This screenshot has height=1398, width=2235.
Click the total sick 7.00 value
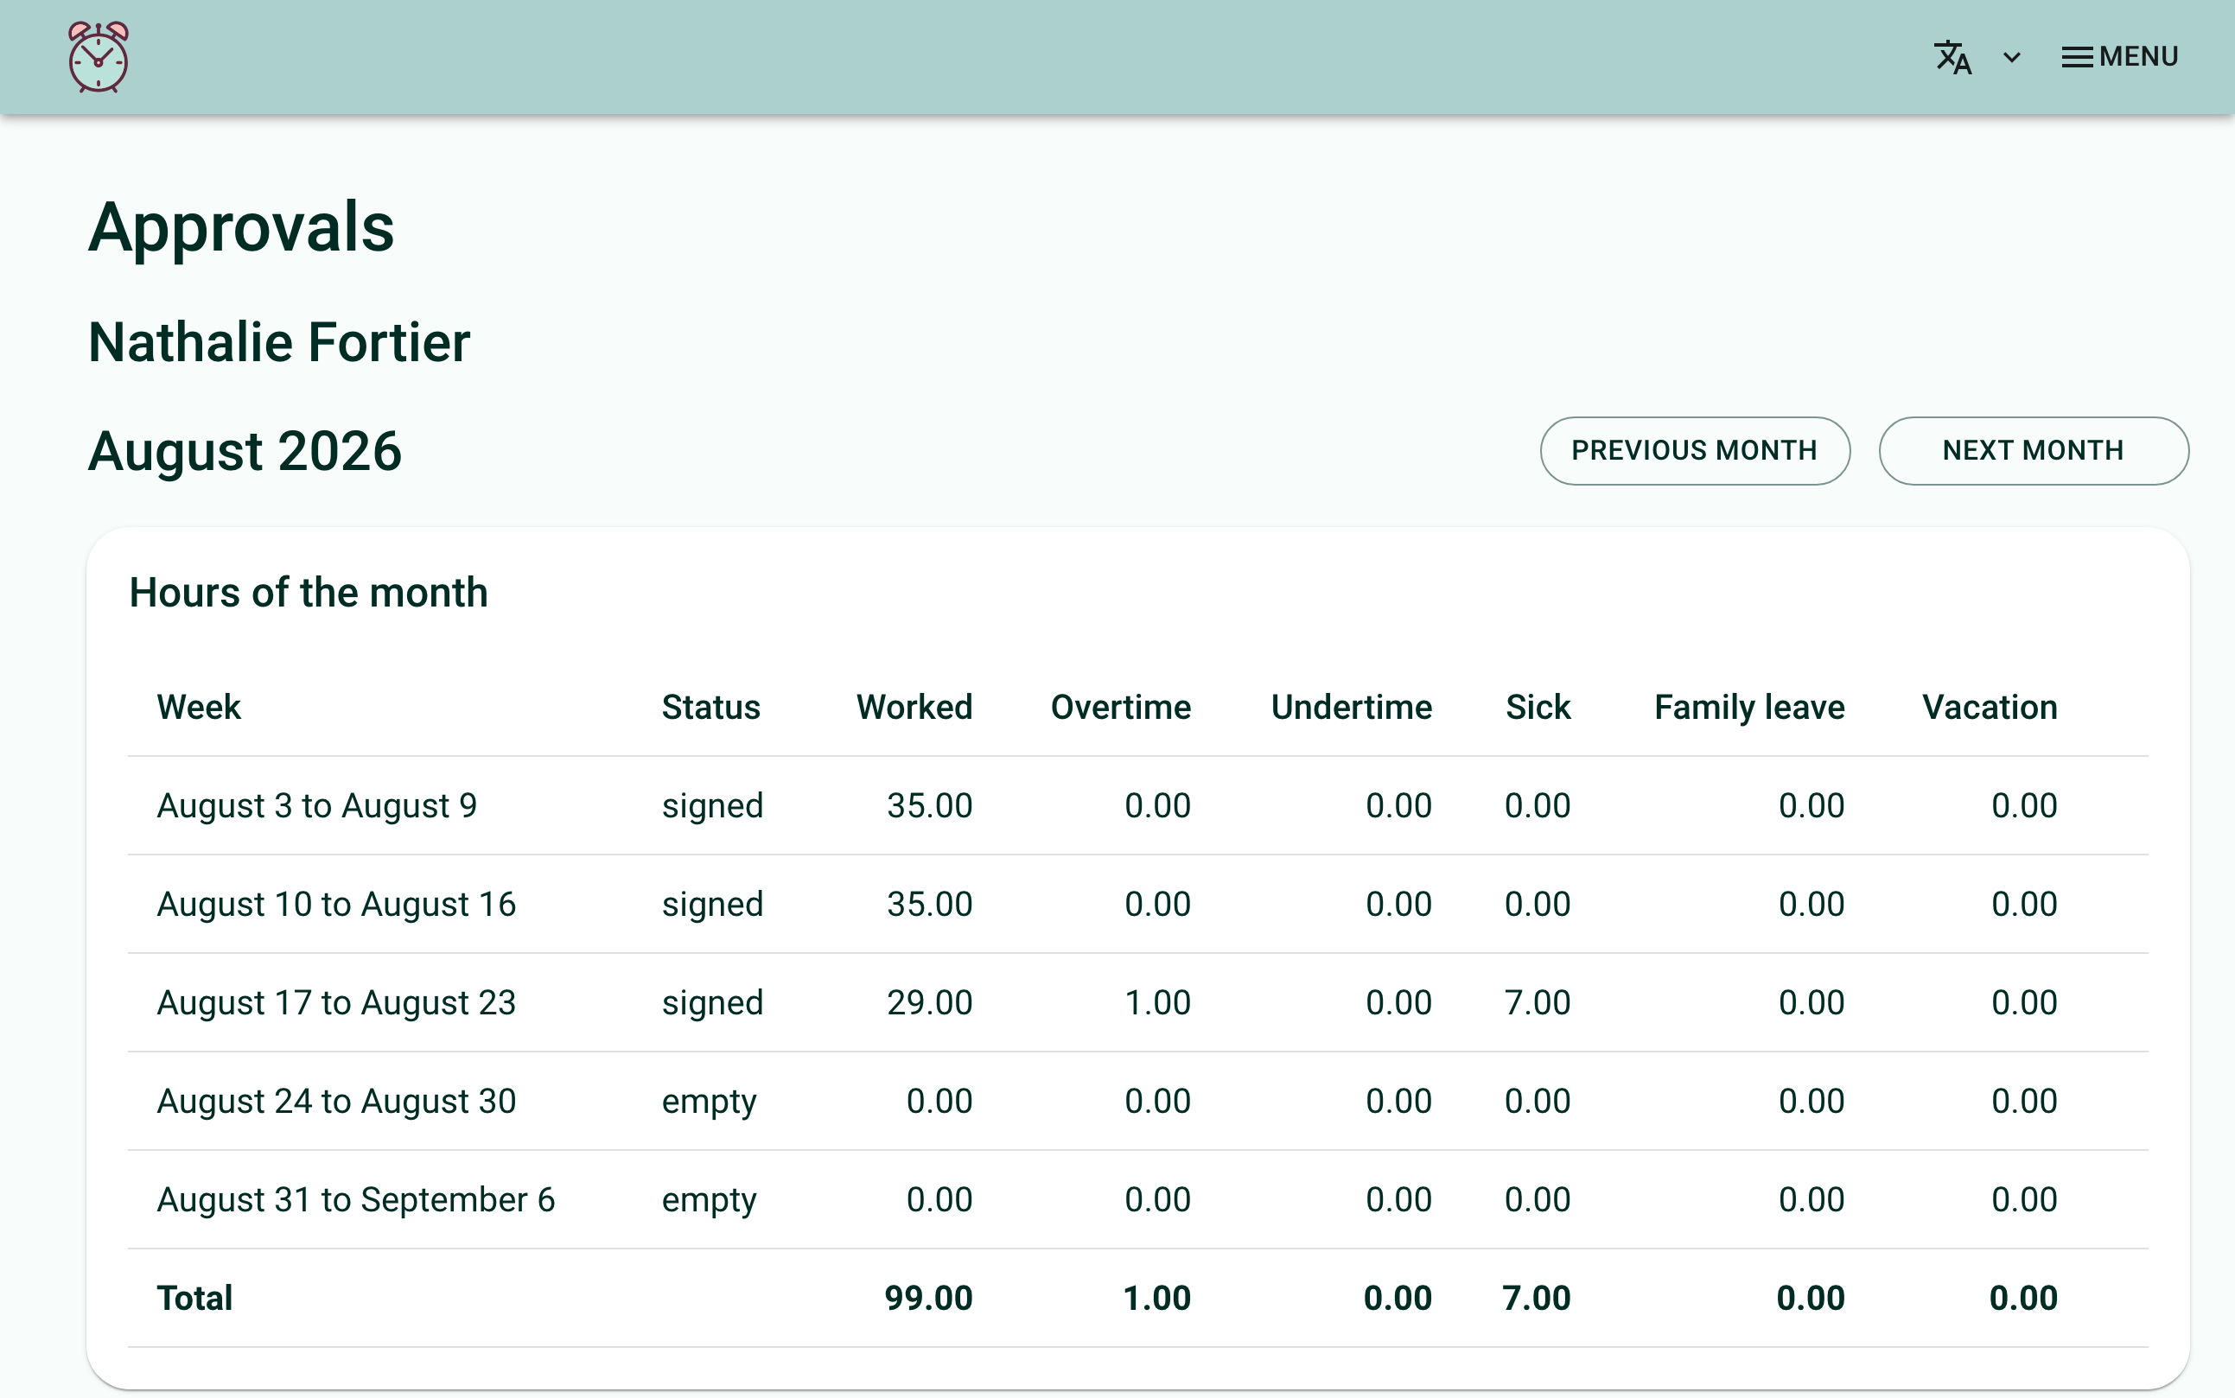click(x=1537, y=1298)
